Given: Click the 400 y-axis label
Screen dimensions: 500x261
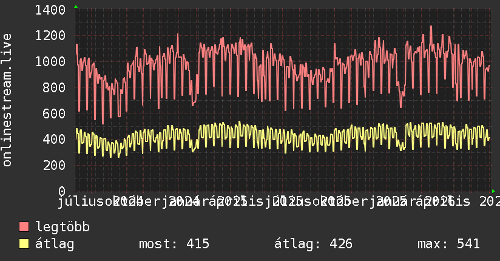Looking at the screenshot, I should pyautogui.click(x=54, y=139).
